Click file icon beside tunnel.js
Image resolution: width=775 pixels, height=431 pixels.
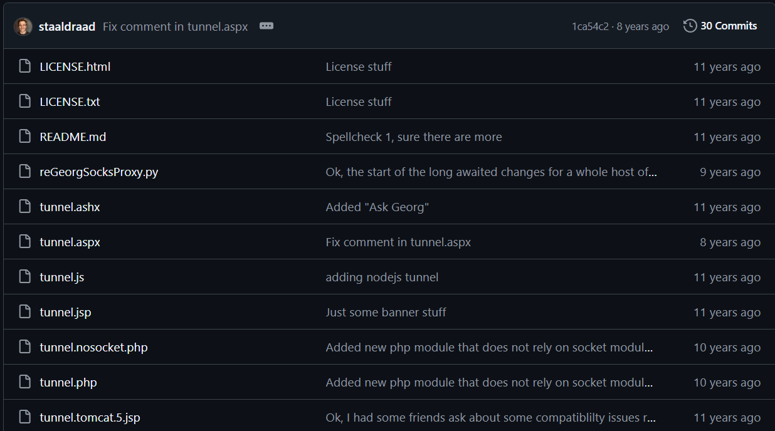tap(24, 277)
